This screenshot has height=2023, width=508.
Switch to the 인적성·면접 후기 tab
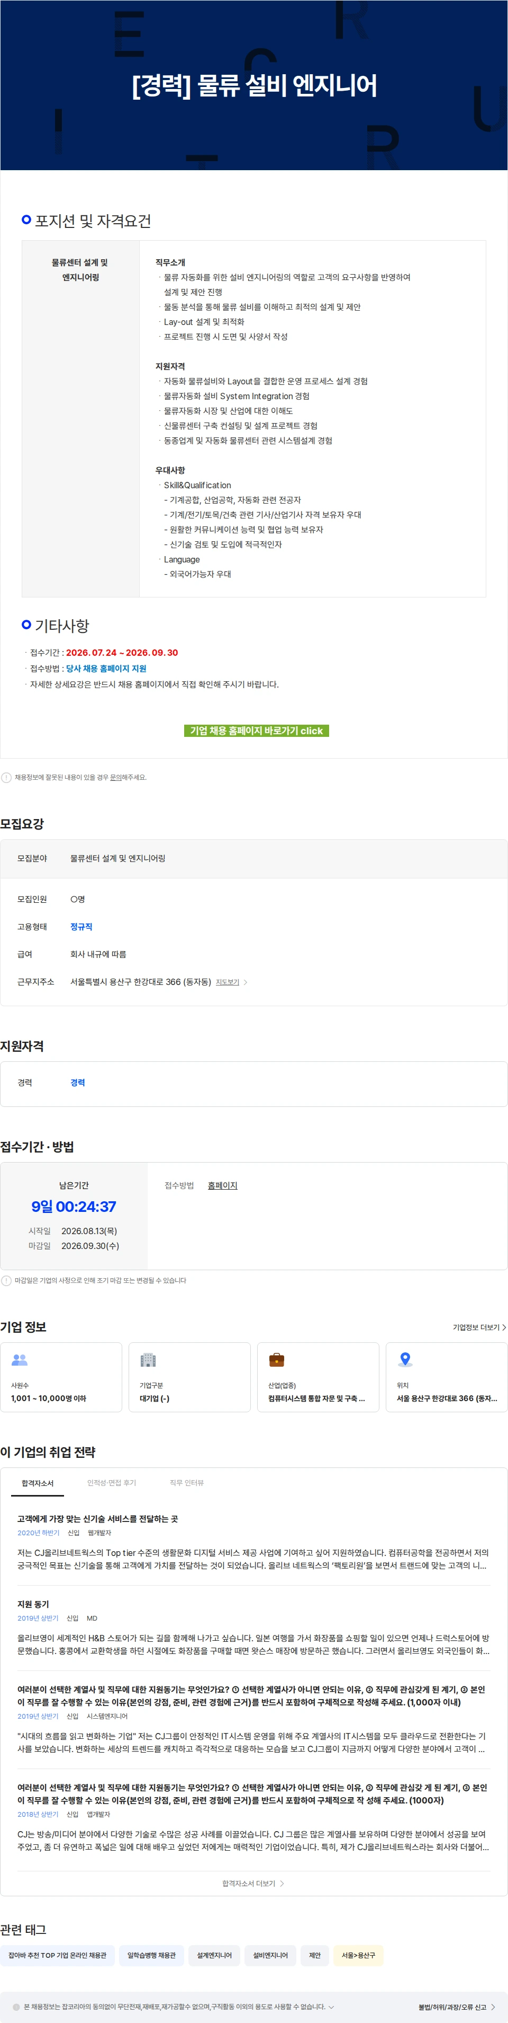tap(111, 1483)
